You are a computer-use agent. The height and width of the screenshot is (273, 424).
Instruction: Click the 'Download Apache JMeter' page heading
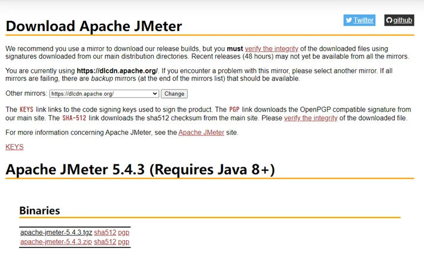[94, 26]
